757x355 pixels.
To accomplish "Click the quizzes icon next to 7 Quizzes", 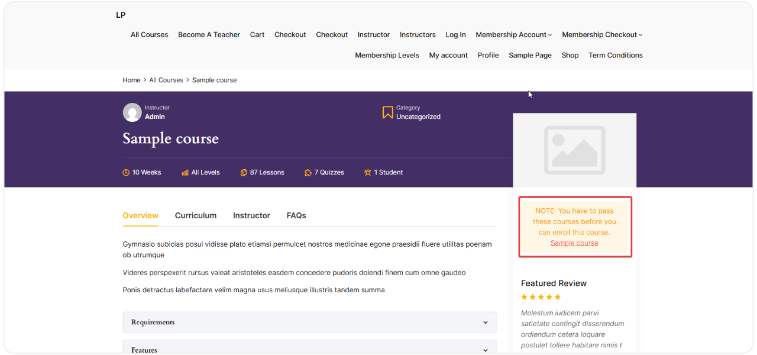I will 307,172.
